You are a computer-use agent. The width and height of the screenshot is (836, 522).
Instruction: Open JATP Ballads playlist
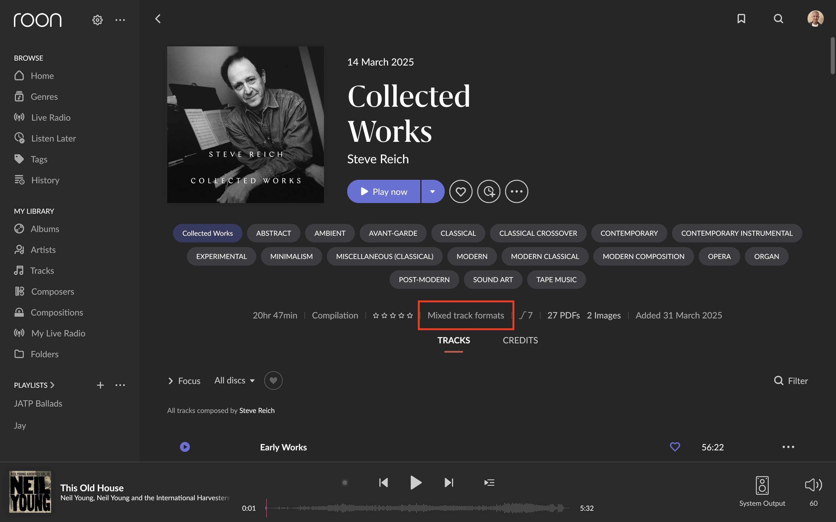(x=38, y=404)
